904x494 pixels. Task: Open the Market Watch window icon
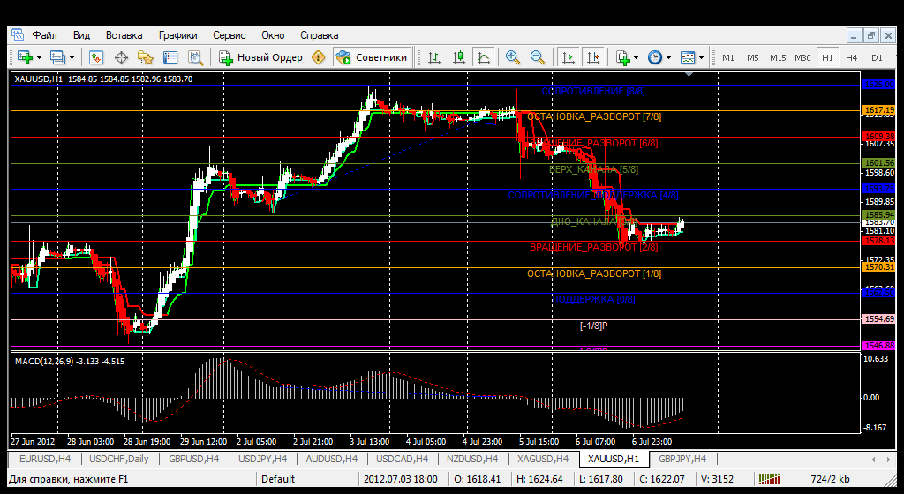95,57
